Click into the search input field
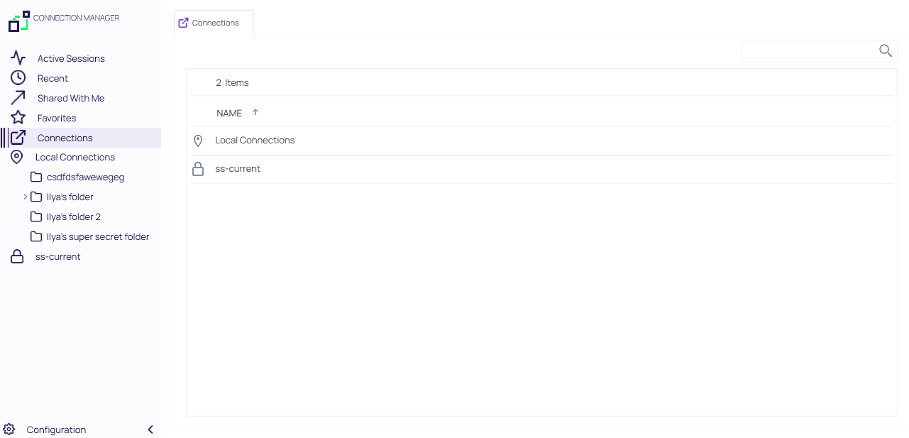Image resolution: width=909 pixels, height=438 pixels. click(808, 51)
